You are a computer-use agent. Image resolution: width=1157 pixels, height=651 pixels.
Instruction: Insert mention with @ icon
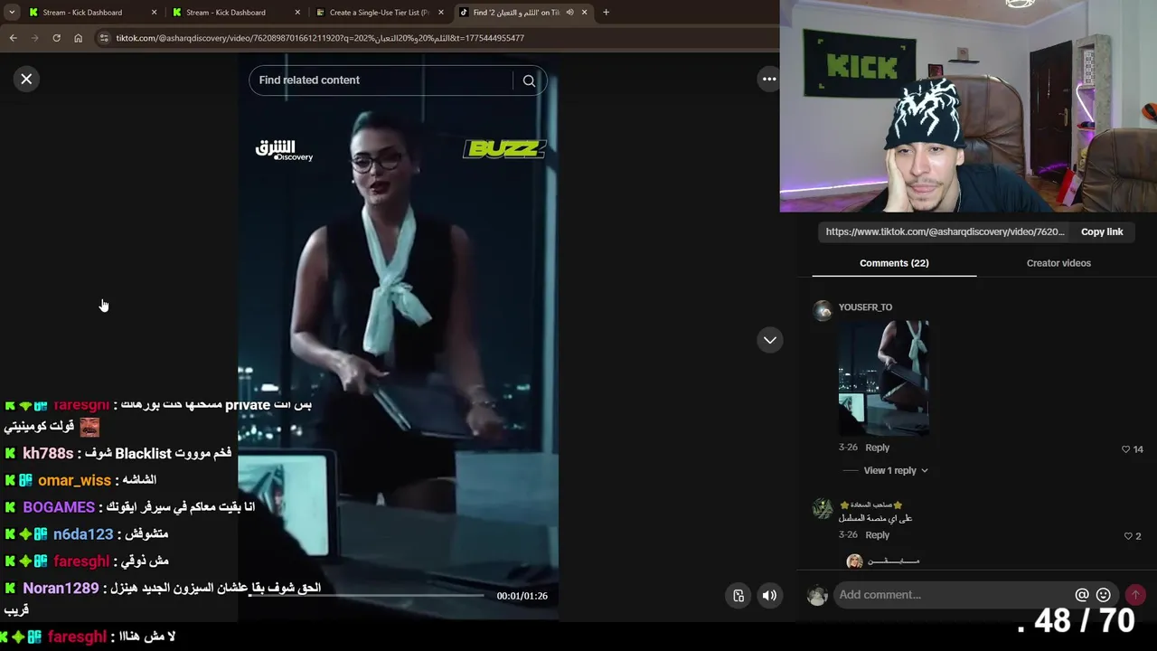click(1082, 595)
